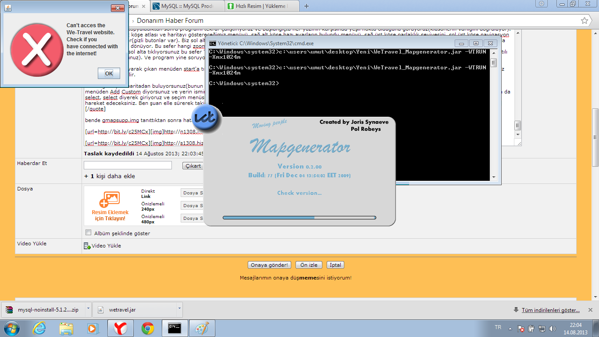Click the browser page vertical scrollbar

(595, 137)
